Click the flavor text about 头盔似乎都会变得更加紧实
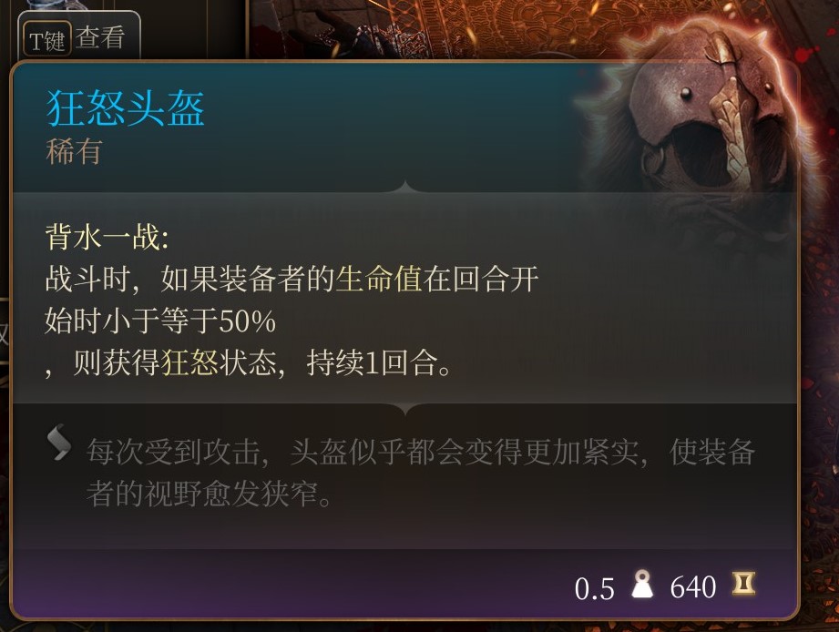Image resolution: width=839 pixels, height=632 pixels. click(420, 473)
